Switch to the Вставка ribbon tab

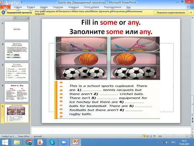coord(31,7)
